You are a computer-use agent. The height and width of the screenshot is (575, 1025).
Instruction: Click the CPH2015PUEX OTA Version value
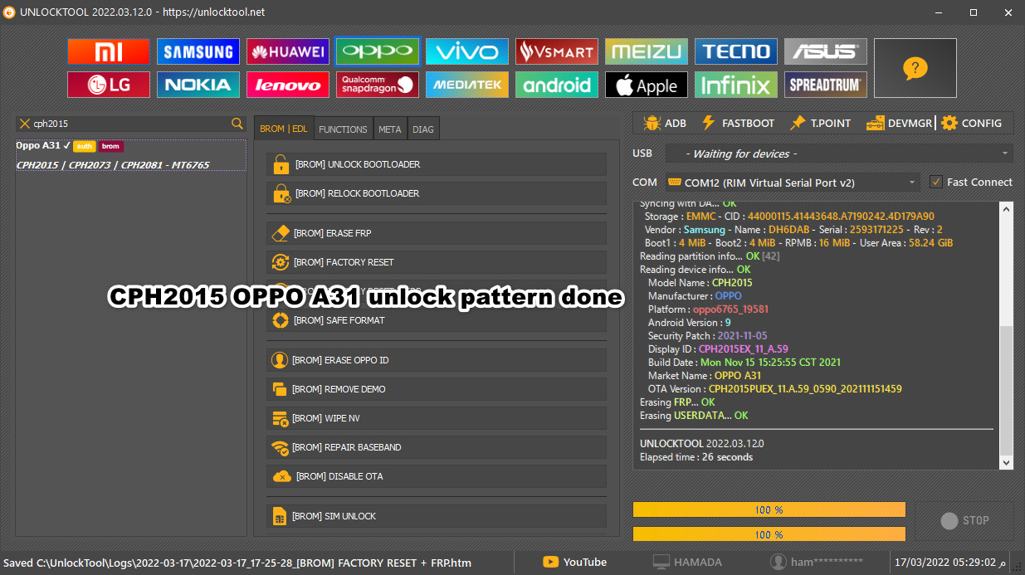tap(805, 388)
